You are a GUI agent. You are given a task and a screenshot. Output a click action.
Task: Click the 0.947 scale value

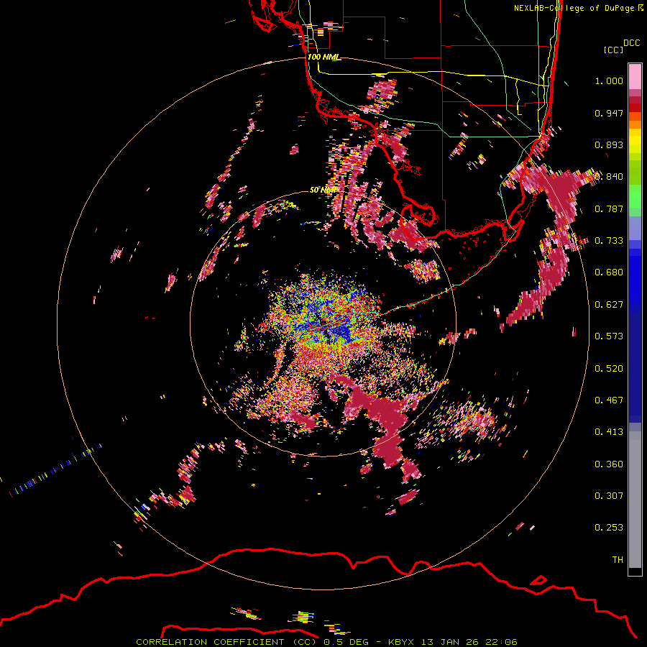tap(609, 113)
